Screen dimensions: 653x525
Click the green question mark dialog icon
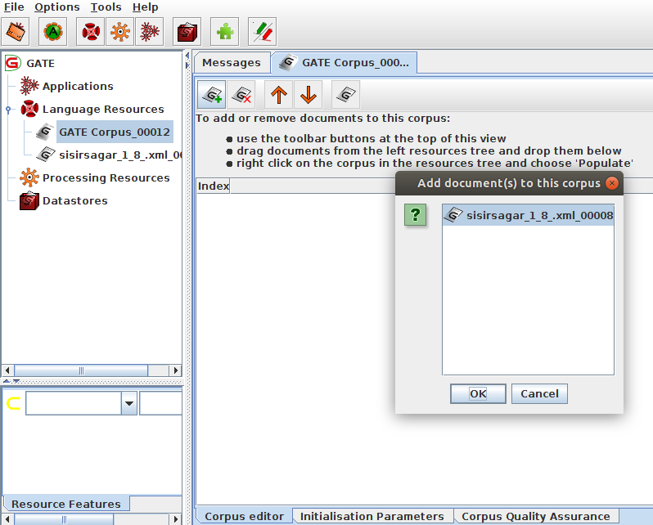coord(415,215)
